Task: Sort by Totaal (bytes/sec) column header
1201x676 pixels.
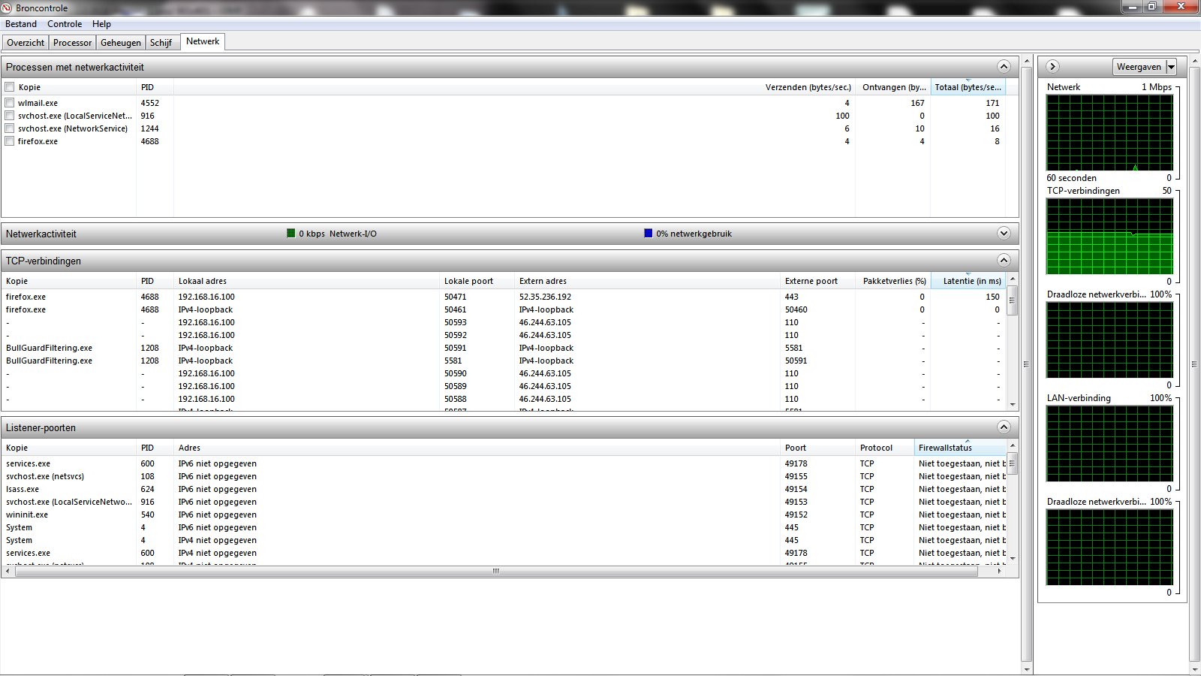Action: coord(968,87)
